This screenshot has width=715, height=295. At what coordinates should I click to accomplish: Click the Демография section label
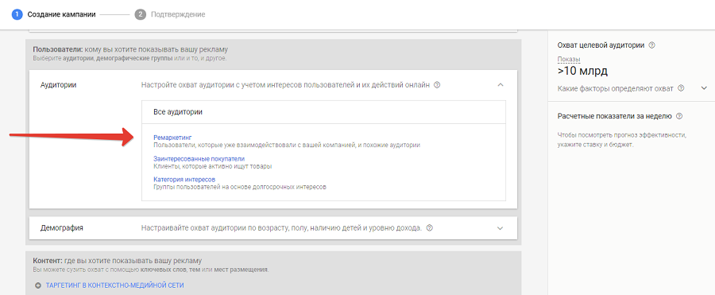click(62, 228)
